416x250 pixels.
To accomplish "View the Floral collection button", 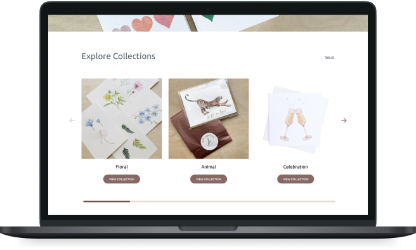I will (x=122, y=179).
